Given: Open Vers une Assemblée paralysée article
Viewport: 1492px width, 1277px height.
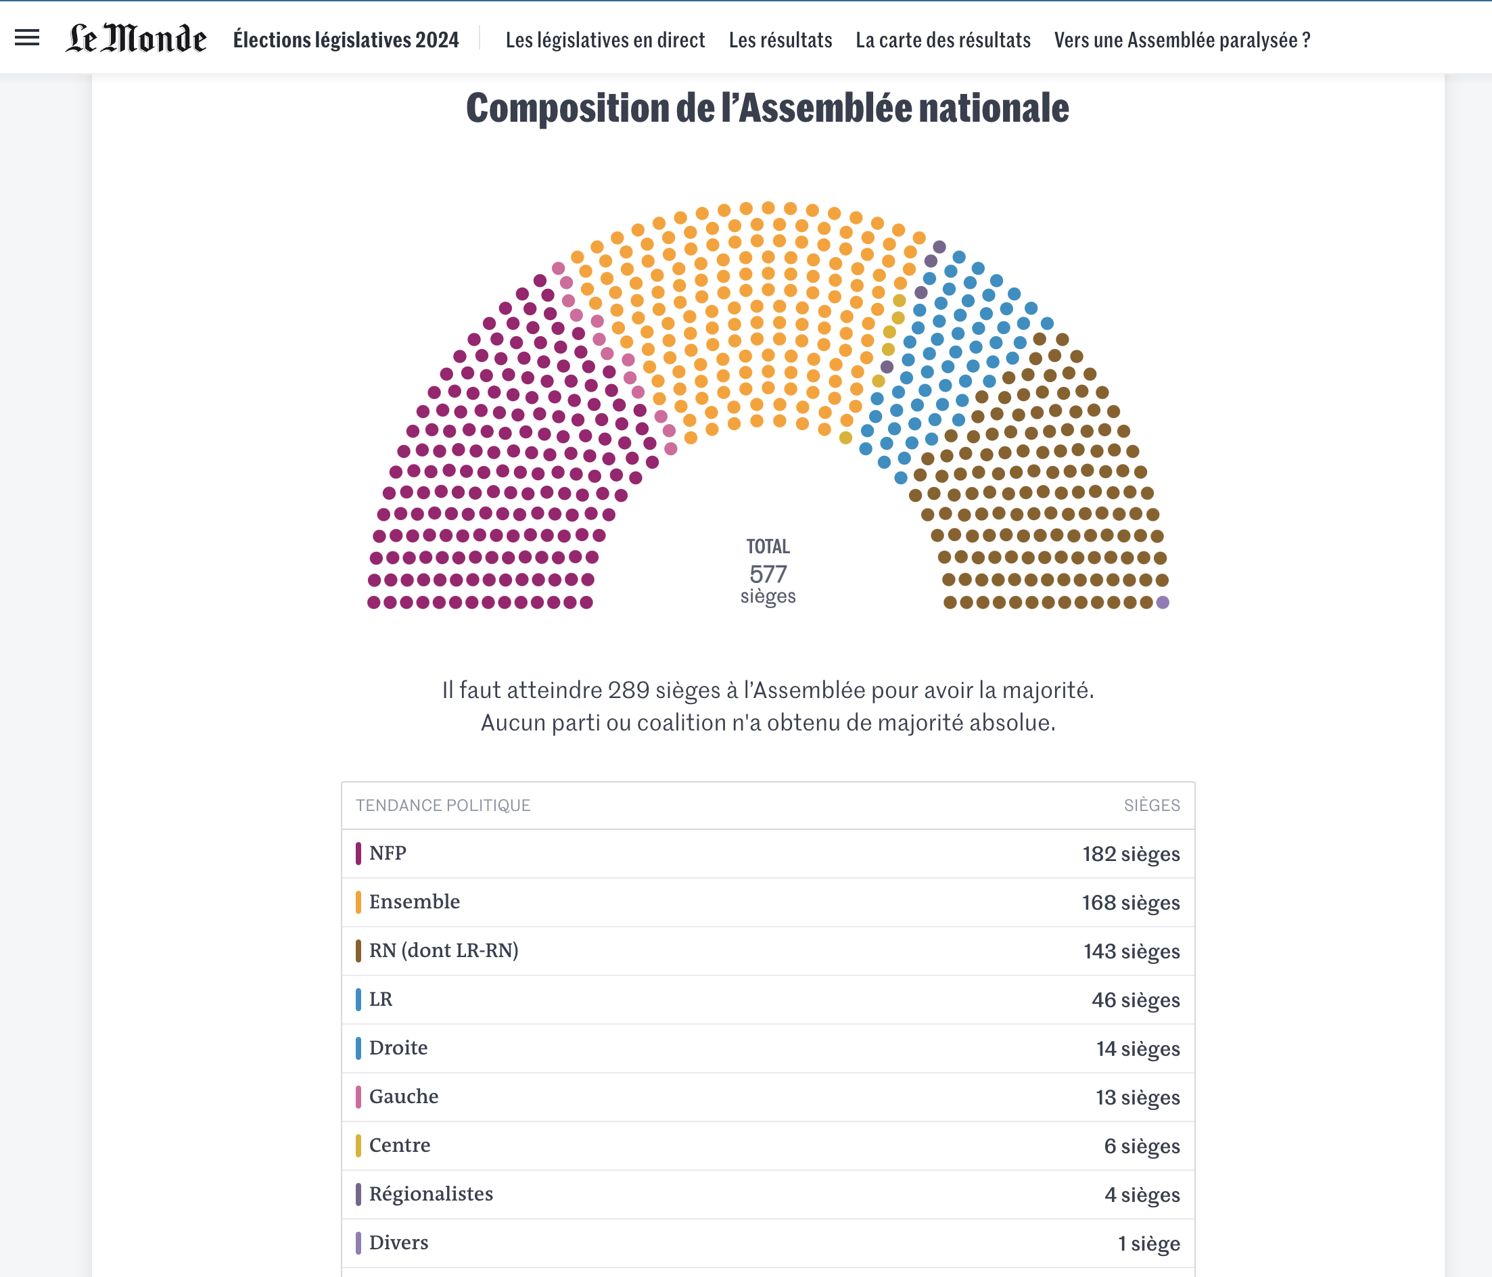Looking at the screenshot, I should point(1182,40).
